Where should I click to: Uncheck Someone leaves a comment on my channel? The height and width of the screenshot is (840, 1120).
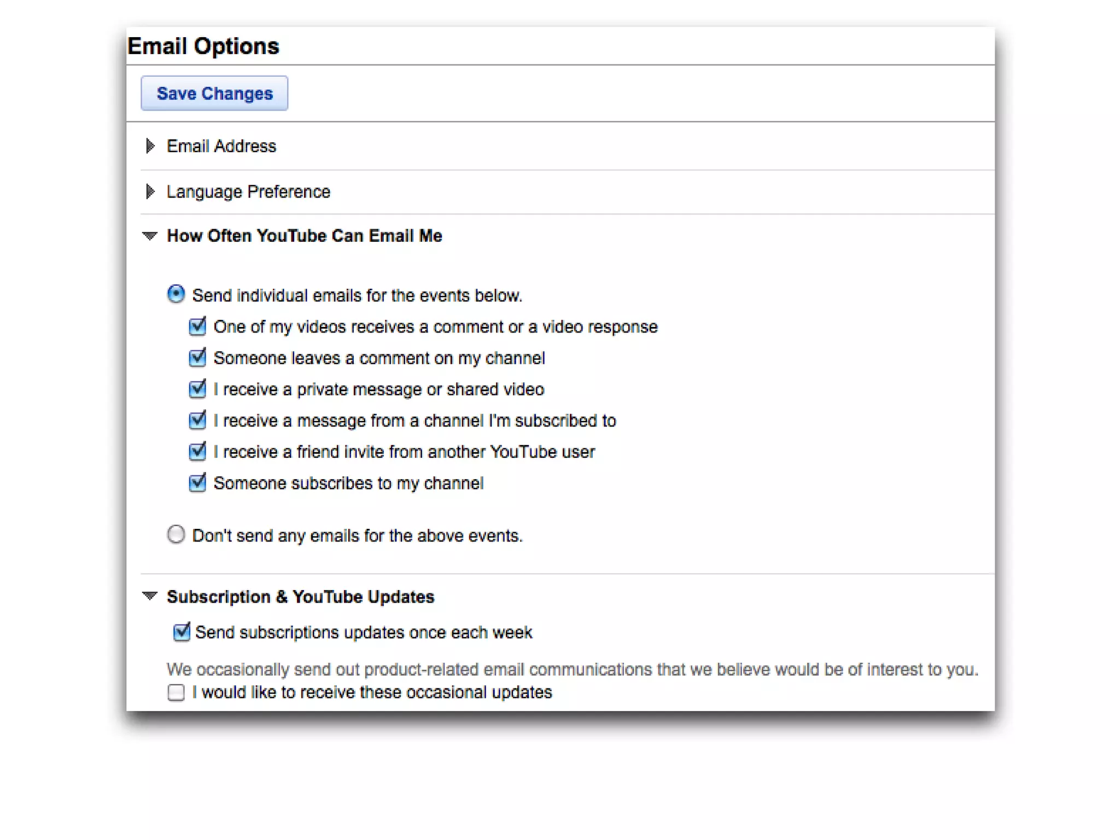[197, 357]
